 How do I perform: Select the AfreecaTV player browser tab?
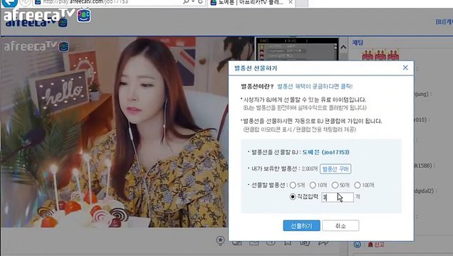[250, 3]
